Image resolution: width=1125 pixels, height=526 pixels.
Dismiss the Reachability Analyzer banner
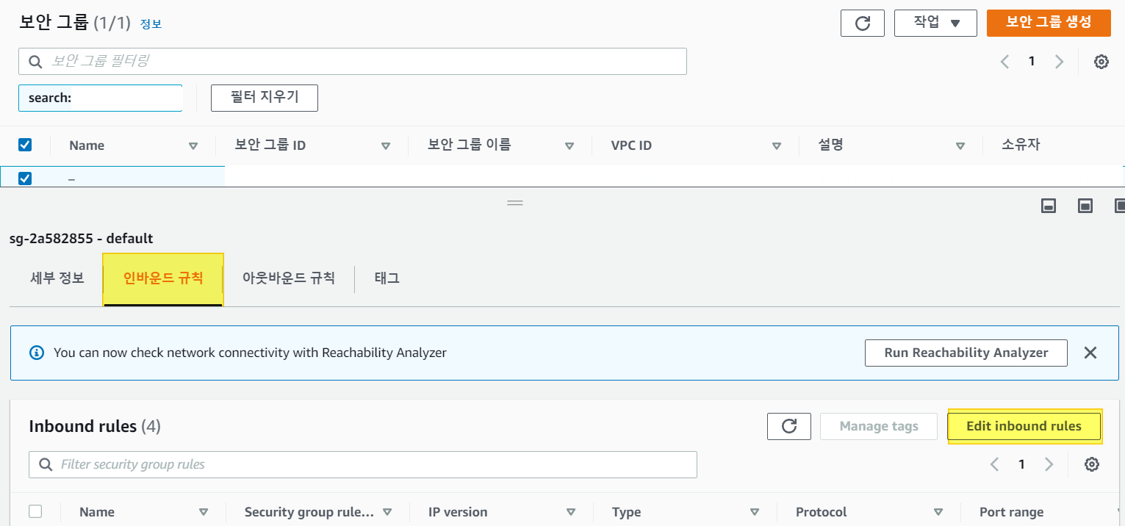(1090, 353)
